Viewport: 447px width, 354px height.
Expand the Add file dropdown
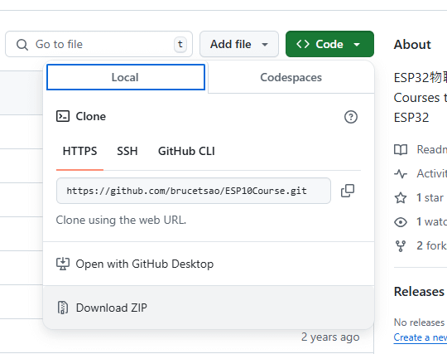pos(239,44)
